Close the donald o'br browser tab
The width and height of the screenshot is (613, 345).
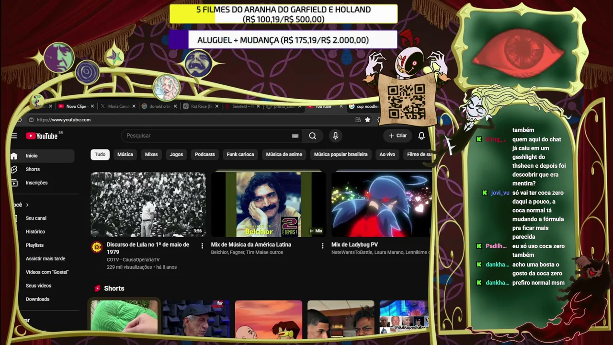pyautogui.click(x=175, y=106)
